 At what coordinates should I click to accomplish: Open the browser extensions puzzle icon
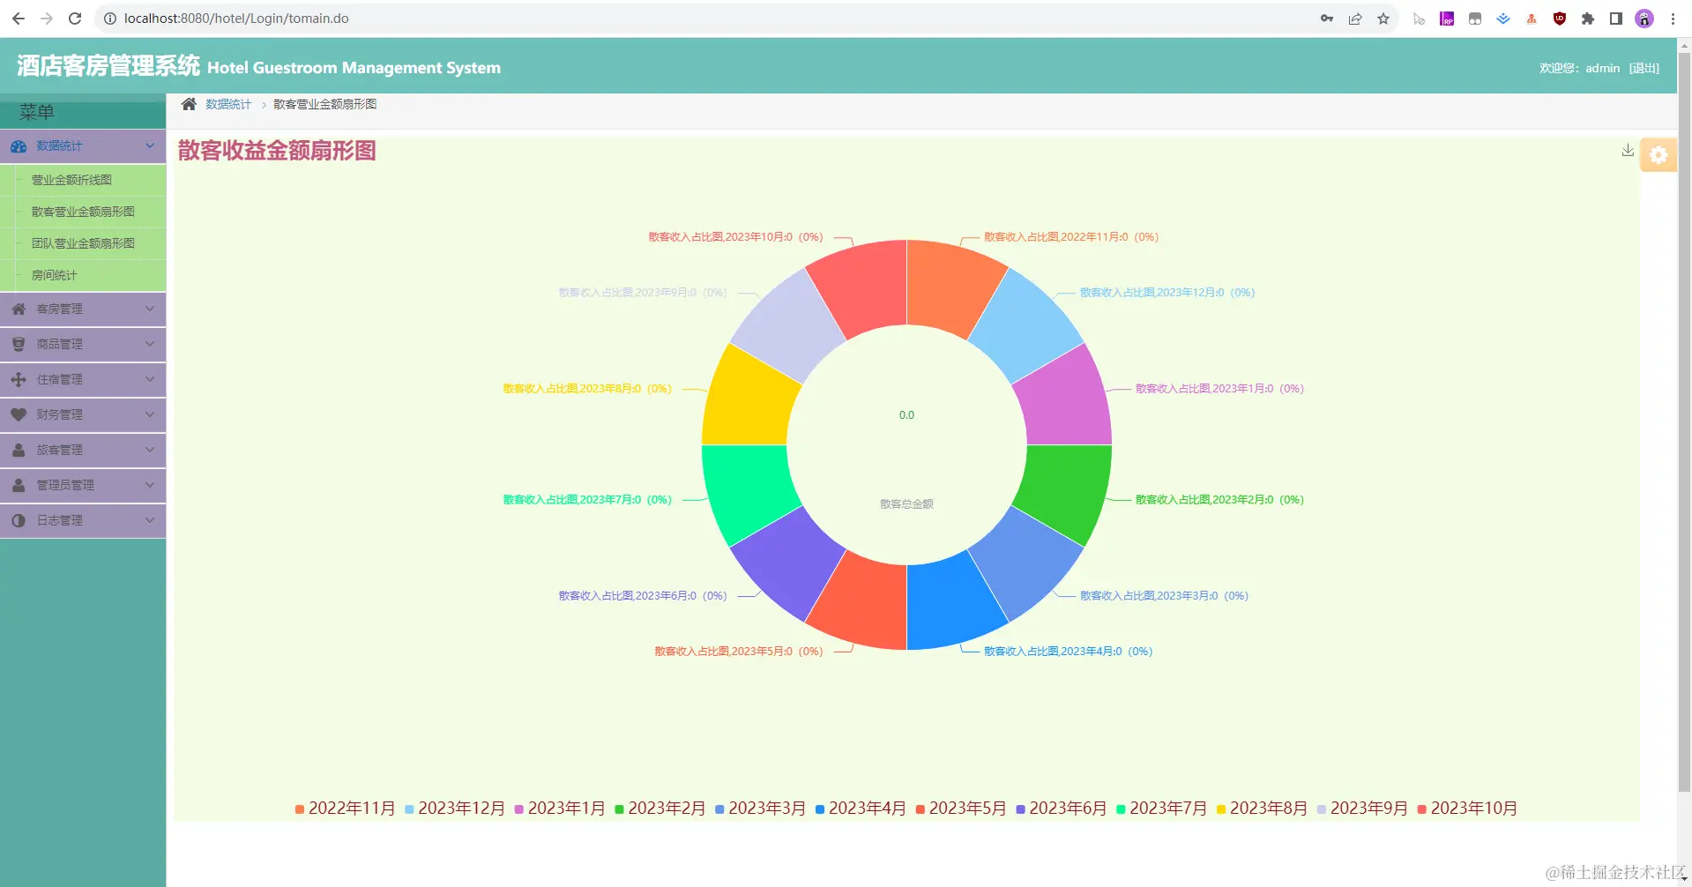click(1588, 19)
